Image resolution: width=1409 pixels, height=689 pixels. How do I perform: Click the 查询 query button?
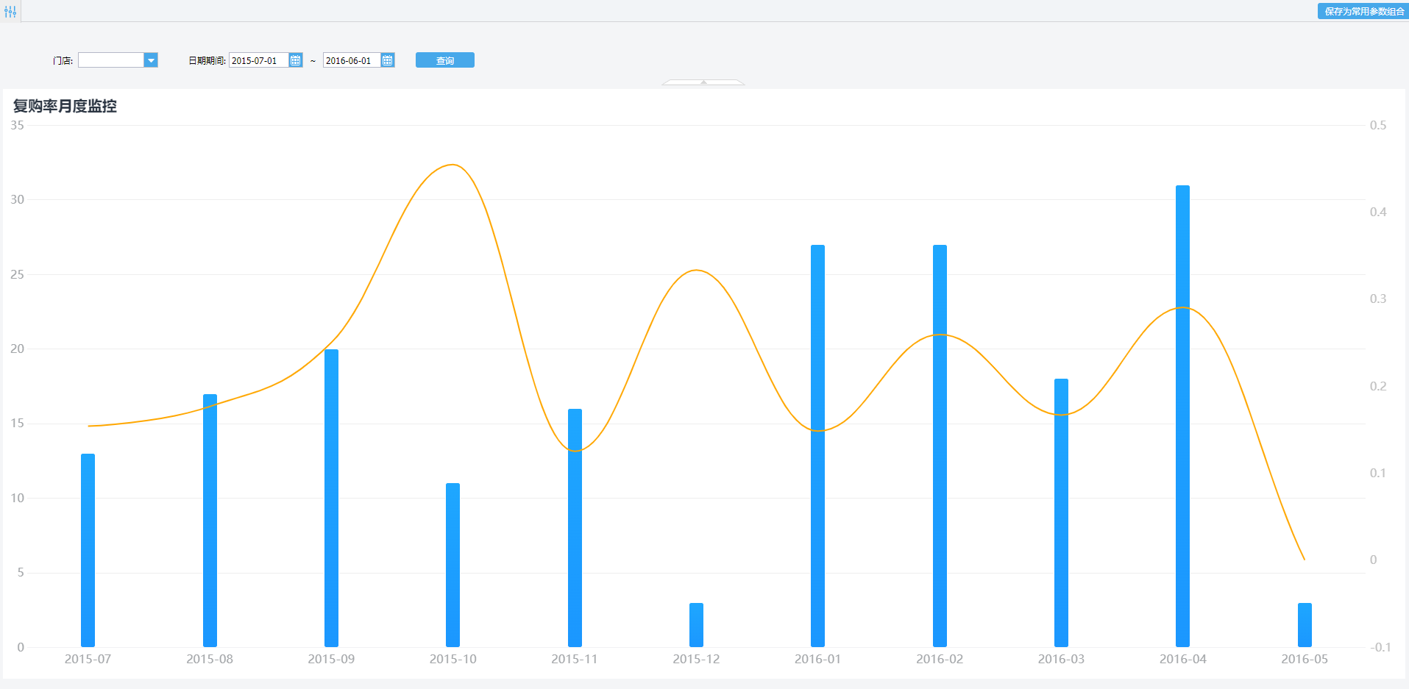tap(445, 60)
